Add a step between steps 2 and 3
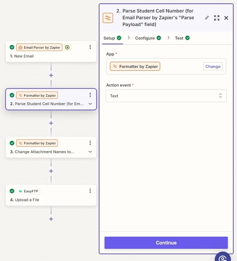Image resolution: width=237 pixels, height=261 pixels. [x=51, y=123]
